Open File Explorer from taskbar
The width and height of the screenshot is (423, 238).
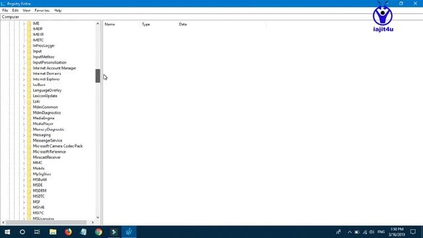53,232
